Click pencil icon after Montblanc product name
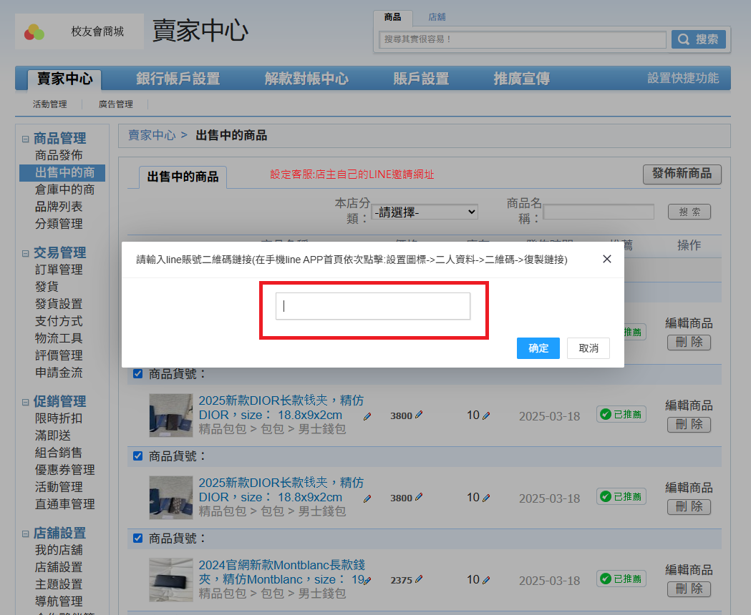The image size is (751, 615). pos(367,581)
